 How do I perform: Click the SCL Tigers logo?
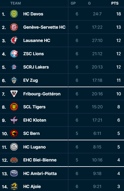[14, 107]
